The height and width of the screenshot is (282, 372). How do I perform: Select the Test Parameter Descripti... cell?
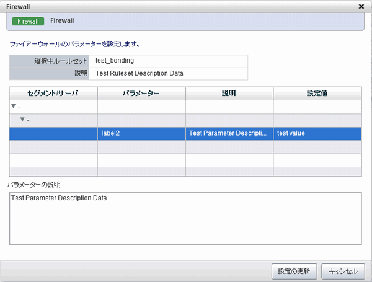(229, 133)
